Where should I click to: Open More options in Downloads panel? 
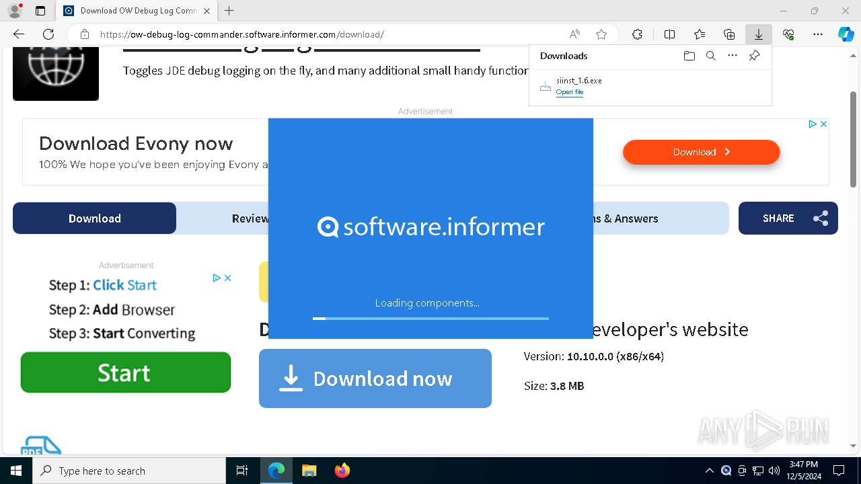(x=733, y=56)
